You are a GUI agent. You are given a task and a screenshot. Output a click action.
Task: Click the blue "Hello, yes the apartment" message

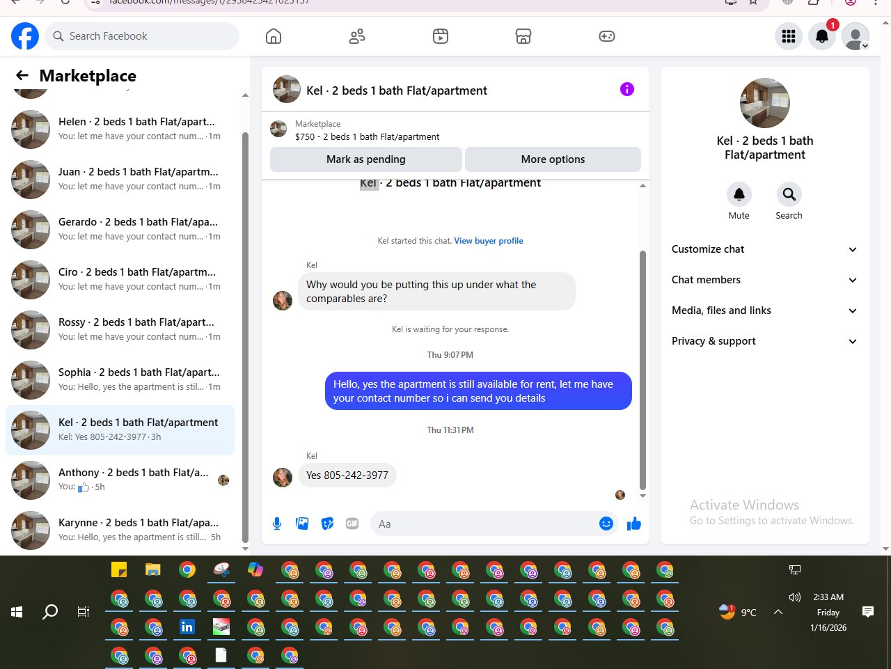point(478,391)
